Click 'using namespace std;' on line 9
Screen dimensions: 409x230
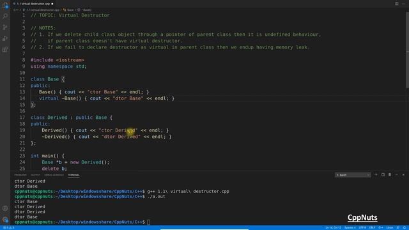58,66
